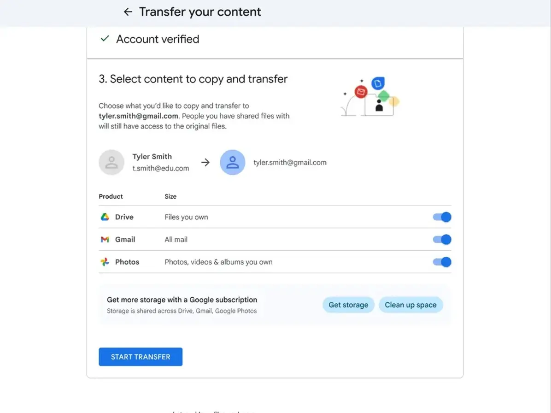Select the Google Drive icon
This screenshot has height=413, width=551.
coord(105,217)
